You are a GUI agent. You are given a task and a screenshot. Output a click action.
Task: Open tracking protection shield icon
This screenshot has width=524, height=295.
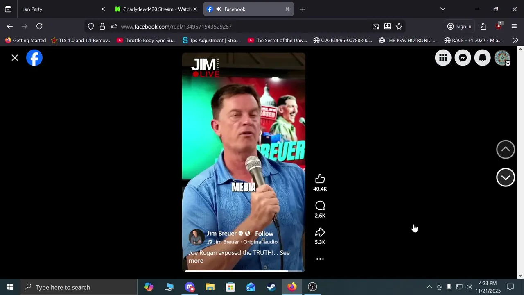click(91, 26)
